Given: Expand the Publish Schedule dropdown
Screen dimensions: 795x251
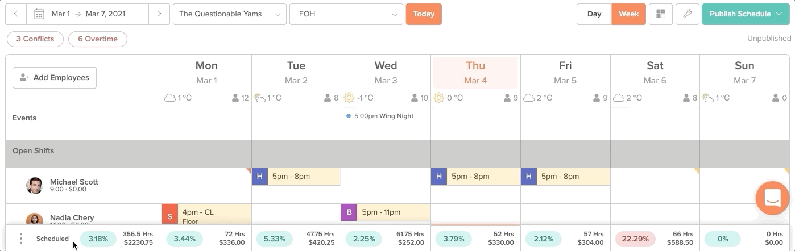Looking at the screenshot, I should click(746, 14).
